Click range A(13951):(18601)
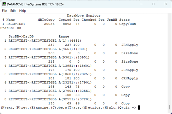172x114 pixels. [x=75, y=66]
